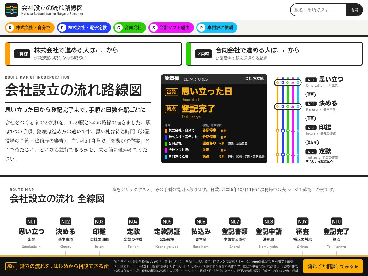The width and height of the screenshot is (368, 276).
Task: Click the 2番線 platform badge
Action: (203, 54)
